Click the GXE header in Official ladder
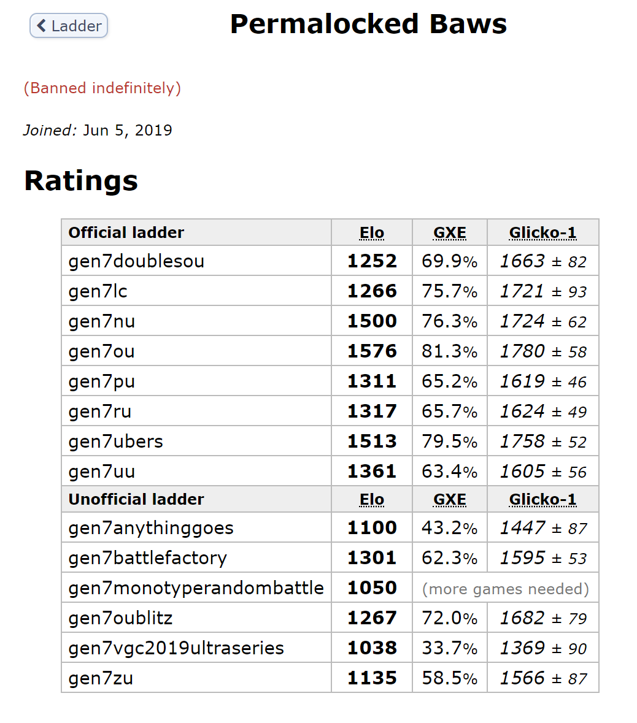Image resolution: width=637 pixels, height=723 pixels. pyautogui.click(x=450, y=233)
